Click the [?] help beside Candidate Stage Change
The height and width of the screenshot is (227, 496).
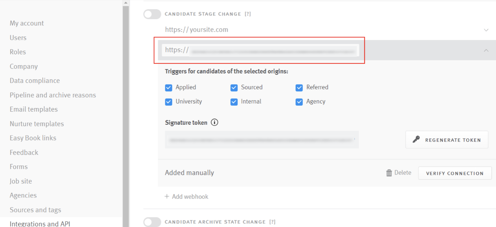[247, 14]
